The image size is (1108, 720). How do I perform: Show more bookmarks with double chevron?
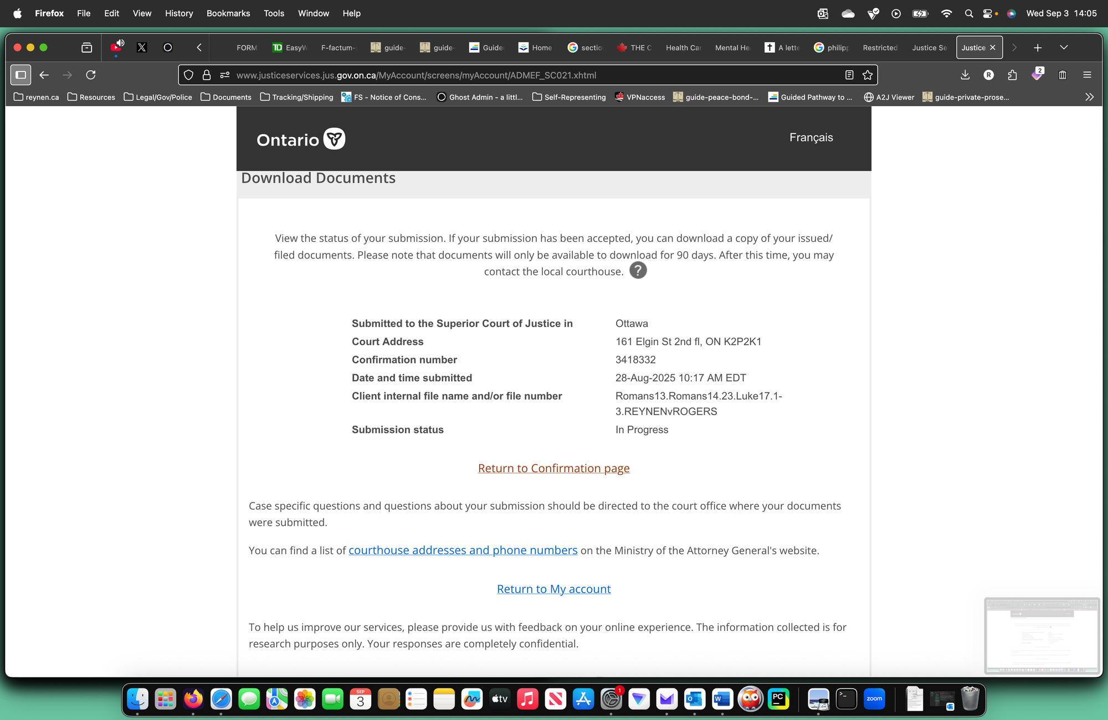pos(1089,97)
